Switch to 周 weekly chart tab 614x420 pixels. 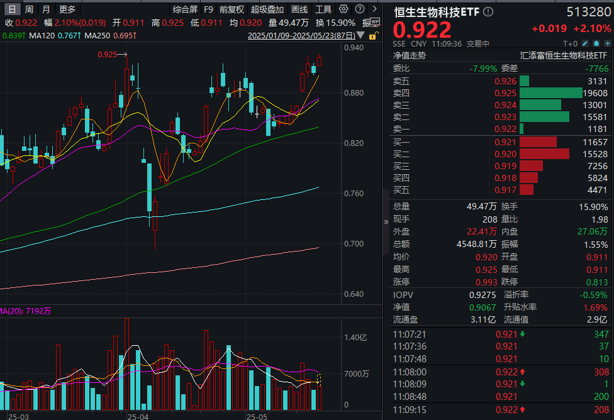coord(29,9)
